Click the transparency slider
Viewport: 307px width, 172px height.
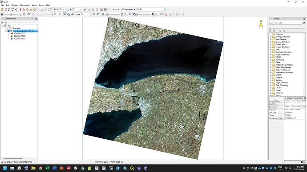tap(144, 14)
